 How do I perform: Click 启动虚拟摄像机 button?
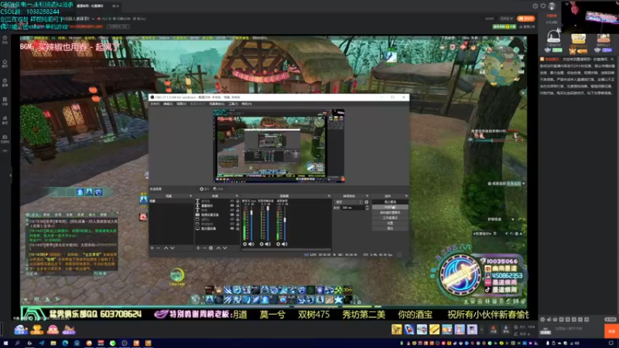tap(390, 212)
